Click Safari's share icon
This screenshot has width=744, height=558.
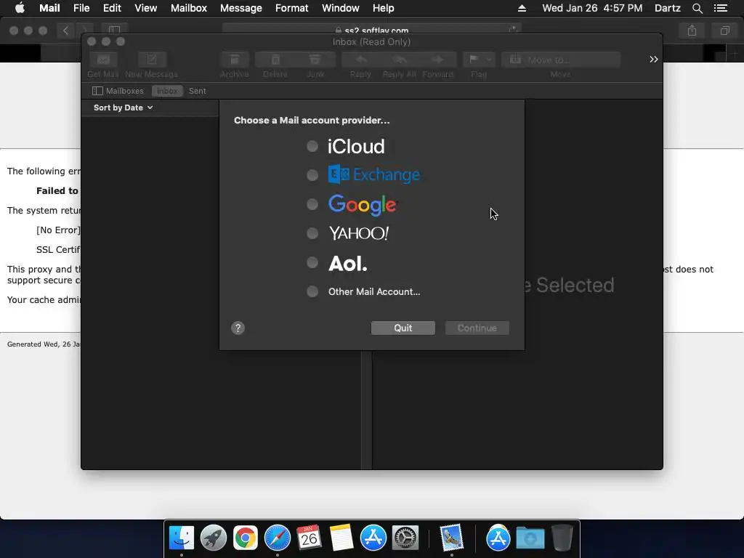click(692, 31)
